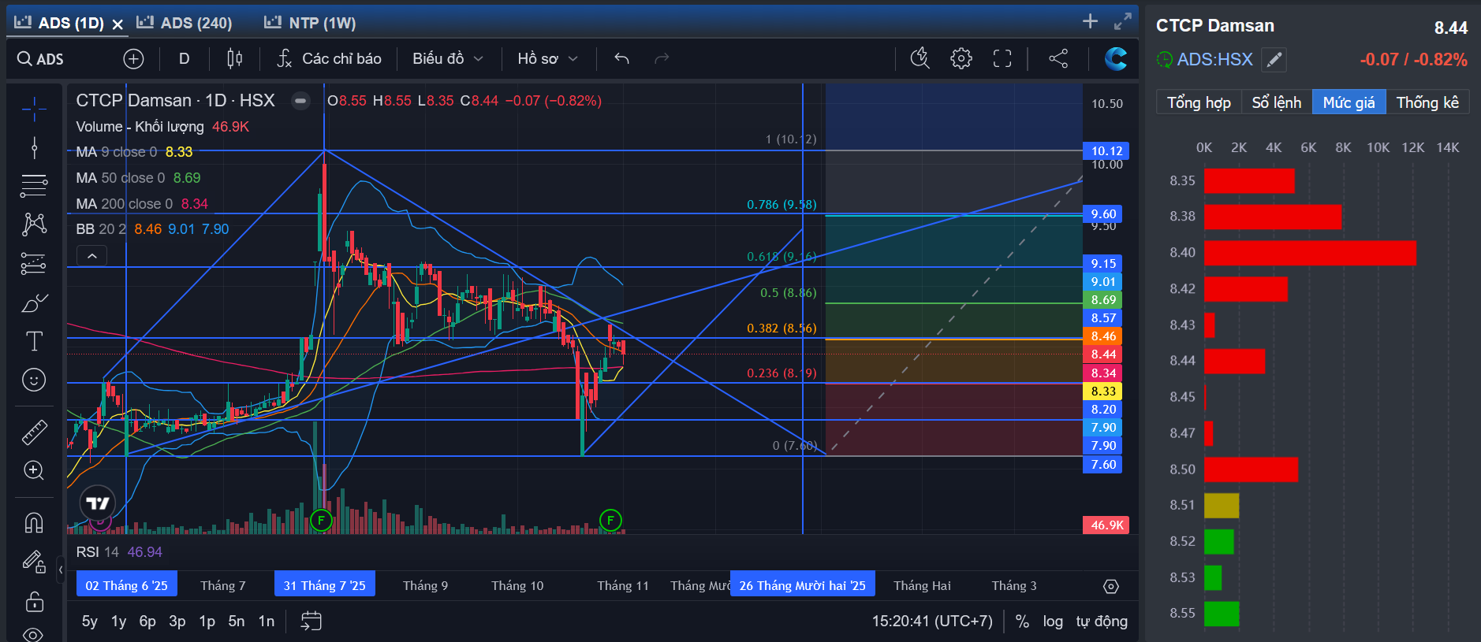Share the chart snapshot

point(1058,58)
